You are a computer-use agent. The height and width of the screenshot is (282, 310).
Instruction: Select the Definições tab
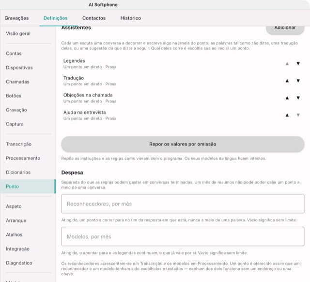tap(55, 18)
